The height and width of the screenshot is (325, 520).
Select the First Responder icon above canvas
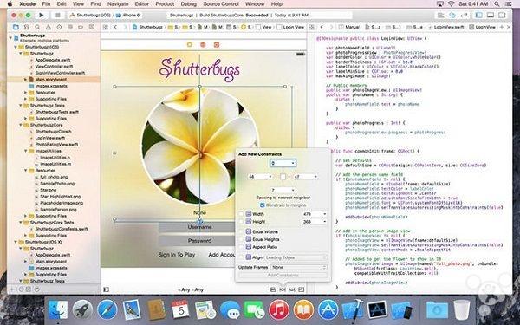click(x=203, y=44)
